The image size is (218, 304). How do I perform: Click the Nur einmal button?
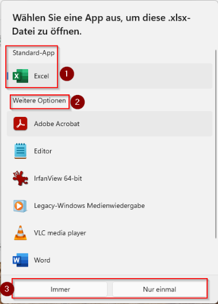pyautogui.click(x=159, y=289)
